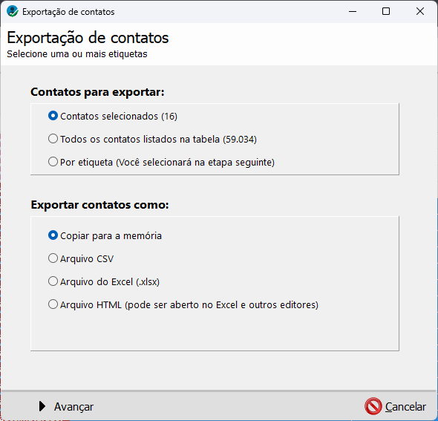Click the large Exportação de contatos heading
The image size is (438, 421).
(88, 38)
